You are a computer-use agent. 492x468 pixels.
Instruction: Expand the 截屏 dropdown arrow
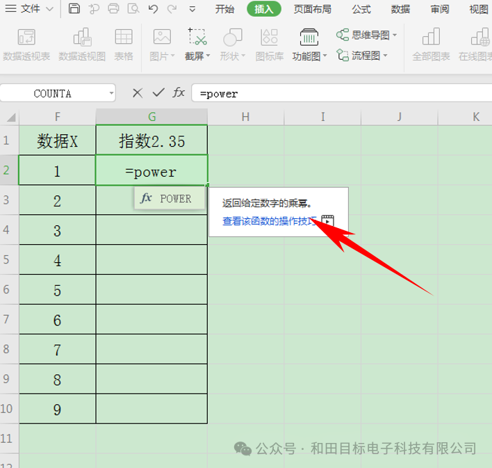208,56
